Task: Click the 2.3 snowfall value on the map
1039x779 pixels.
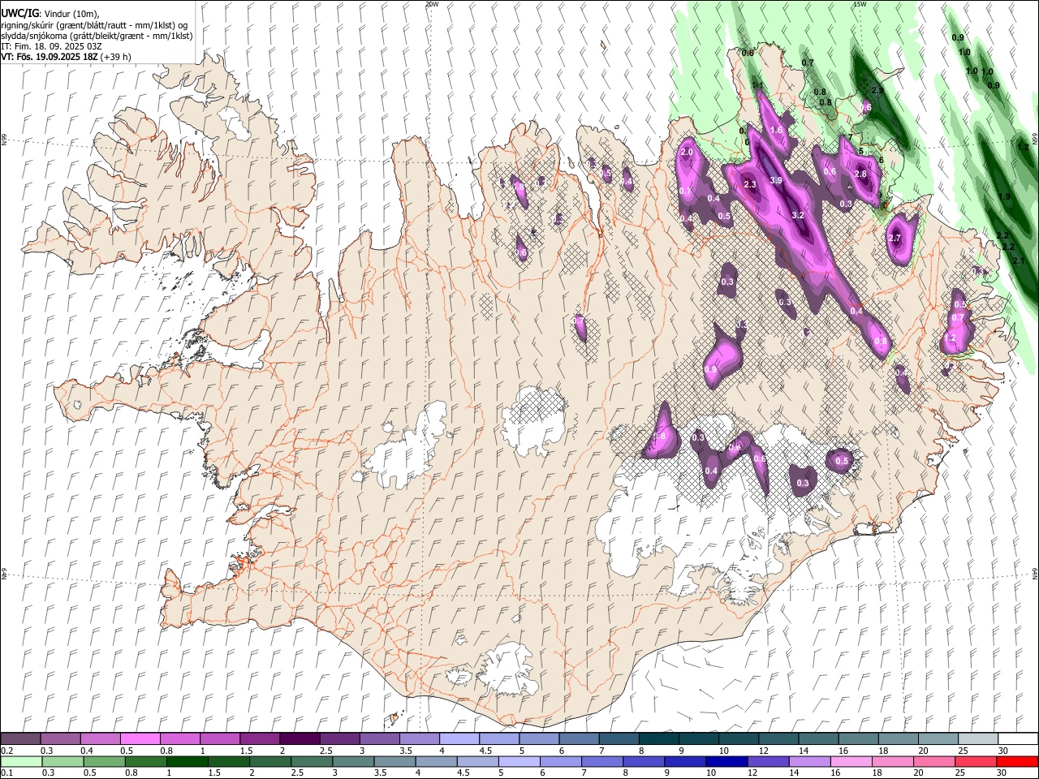Action: tap(749, 184)
